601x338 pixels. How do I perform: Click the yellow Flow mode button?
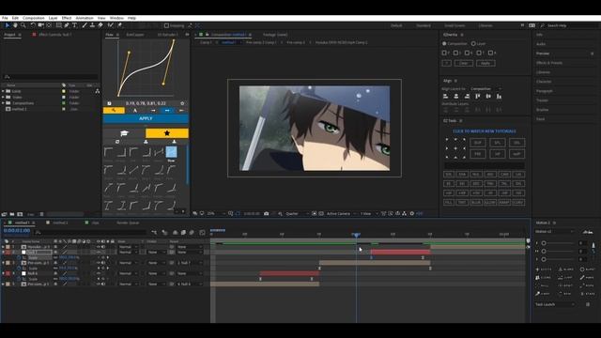[114, 111]
